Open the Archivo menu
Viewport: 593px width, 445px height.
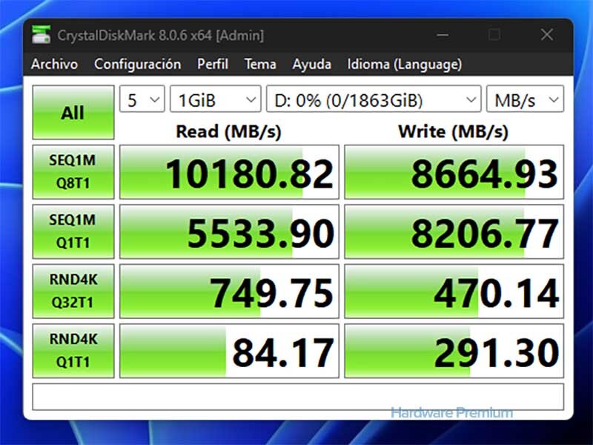coord(54,64)
